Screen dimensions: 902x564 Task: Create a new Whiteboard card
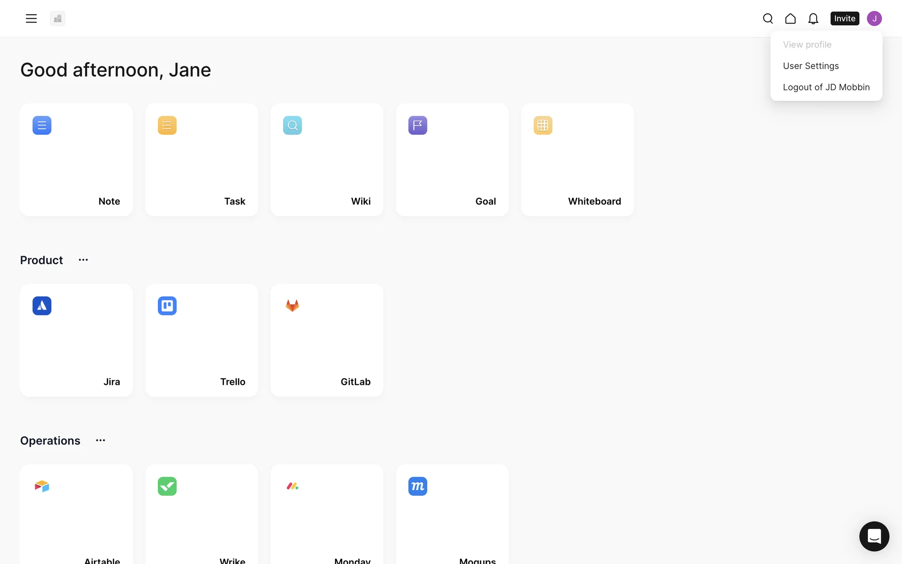tap(577, 160)
